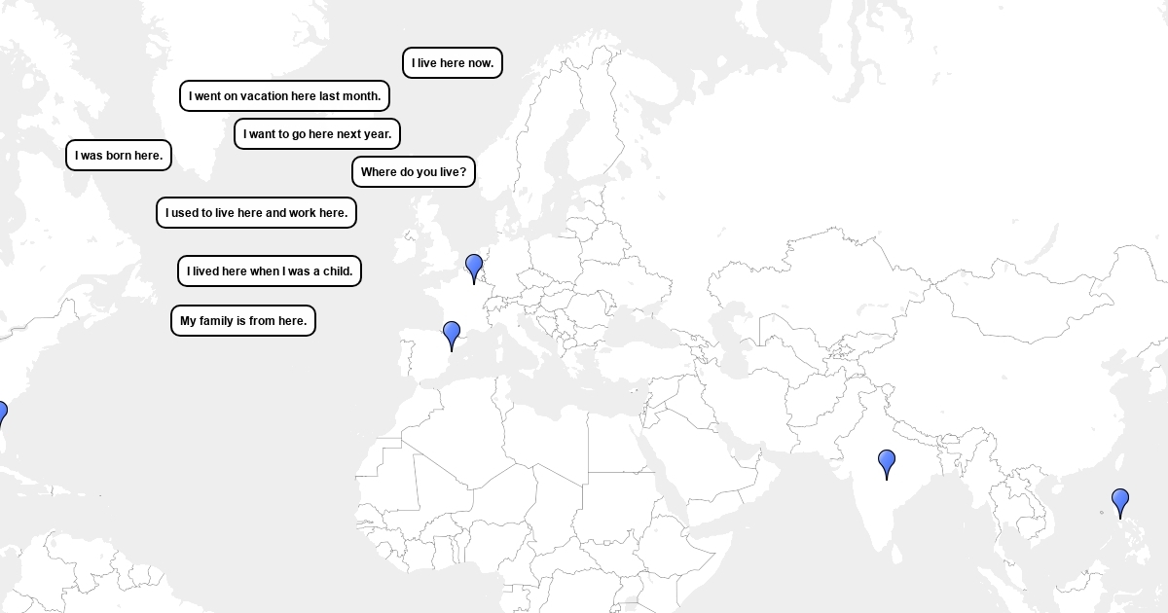Viewport: 1168px width, 613px height.
Task: Click the map pin located in India
Action: pyautogui.click(x=887, y=462)
